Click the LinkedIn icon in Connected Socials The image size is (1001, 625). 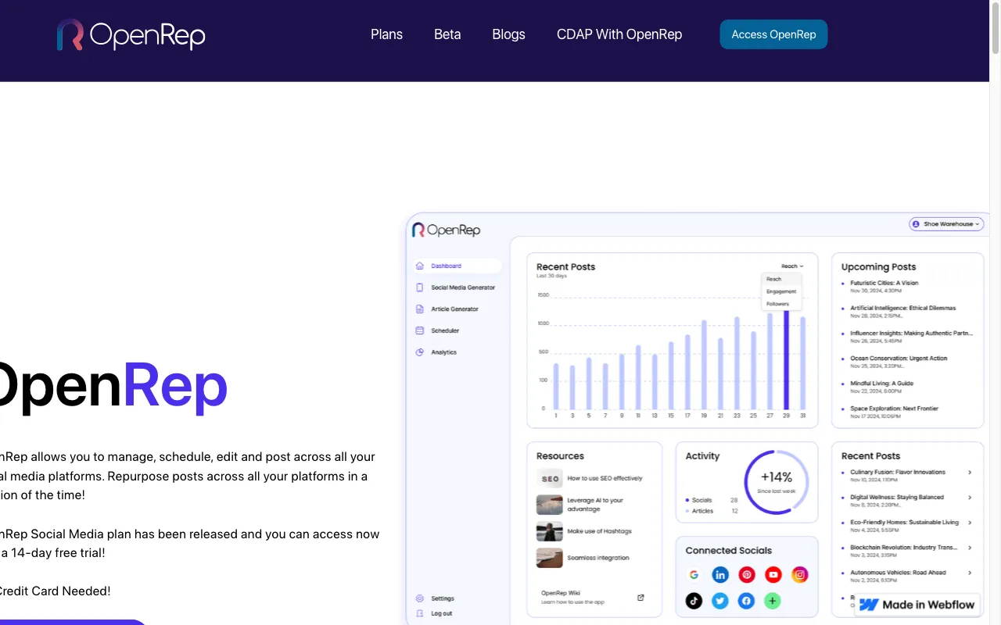point(720,575)
